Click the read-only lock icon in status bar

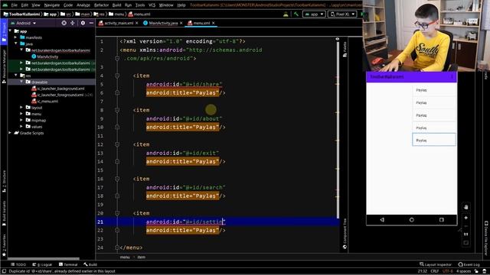[476, 271]
